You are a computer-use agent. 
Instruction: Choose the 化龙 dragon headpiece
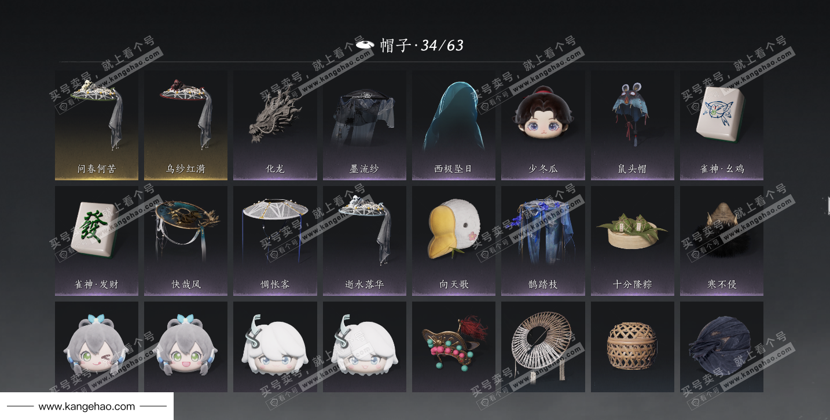click(275, 125)
